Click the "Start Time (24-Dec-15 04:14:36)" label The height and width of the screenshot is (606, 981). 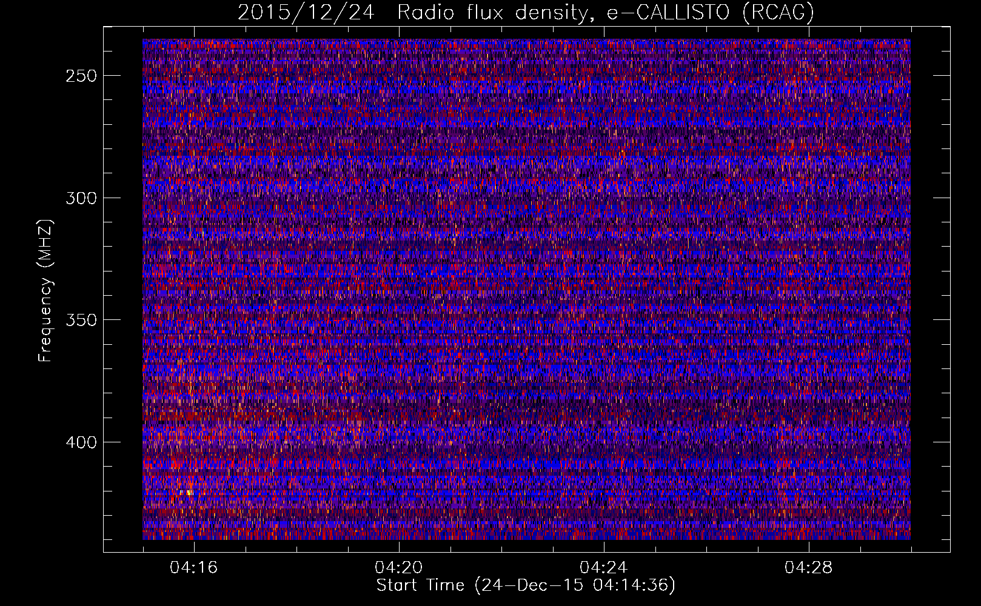(526, 585)
